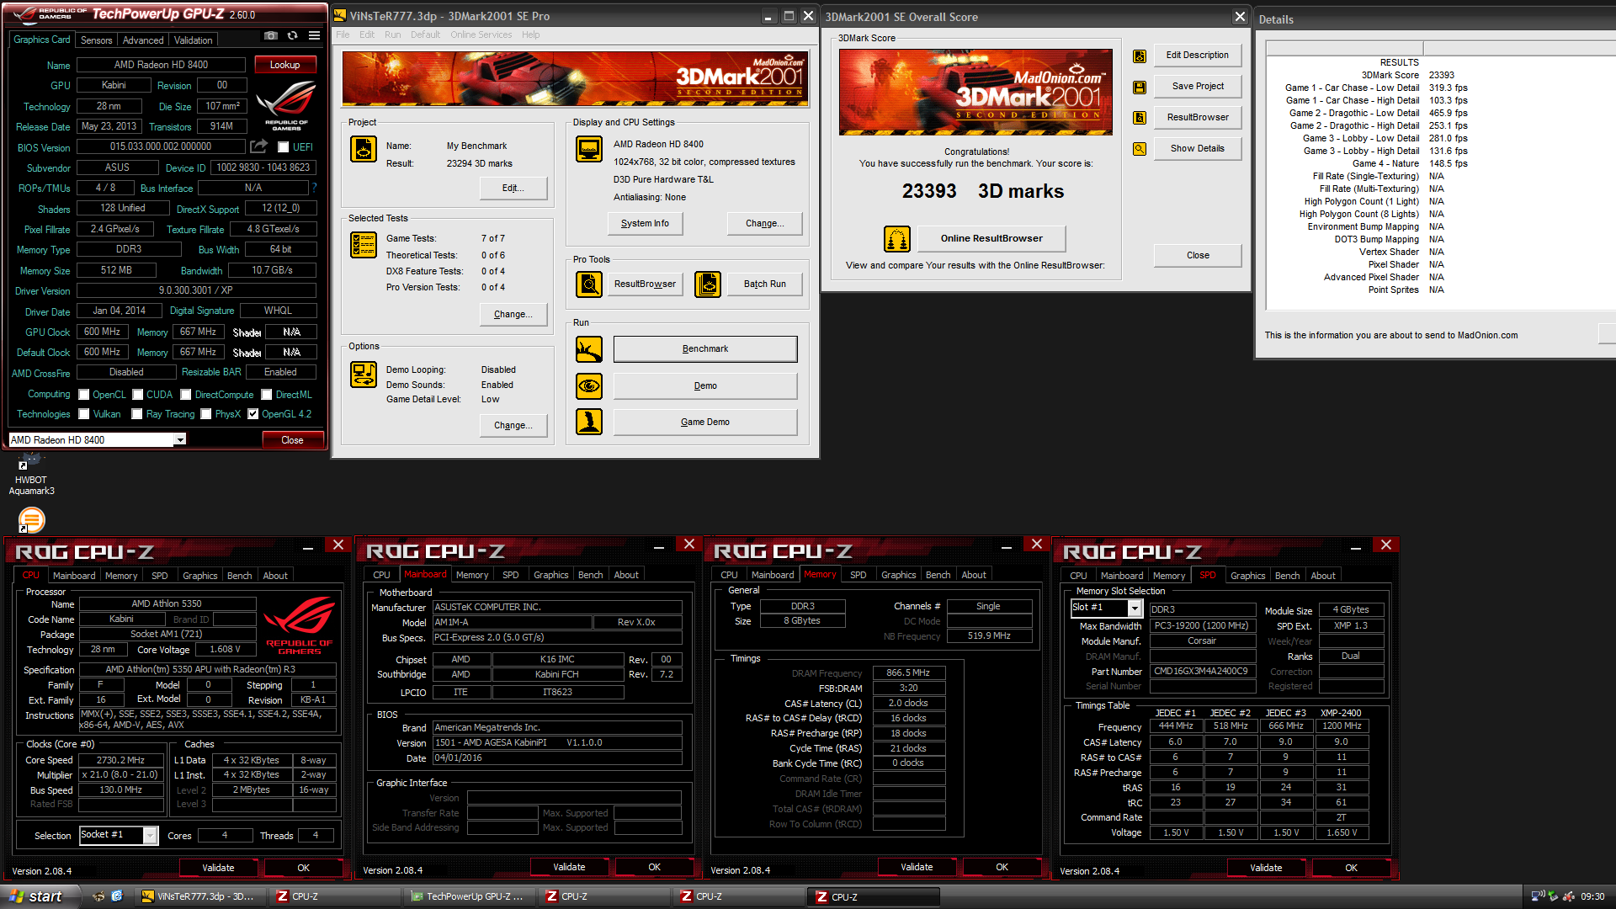
Task: Click the BIOS export share icon
Action: 258,146
